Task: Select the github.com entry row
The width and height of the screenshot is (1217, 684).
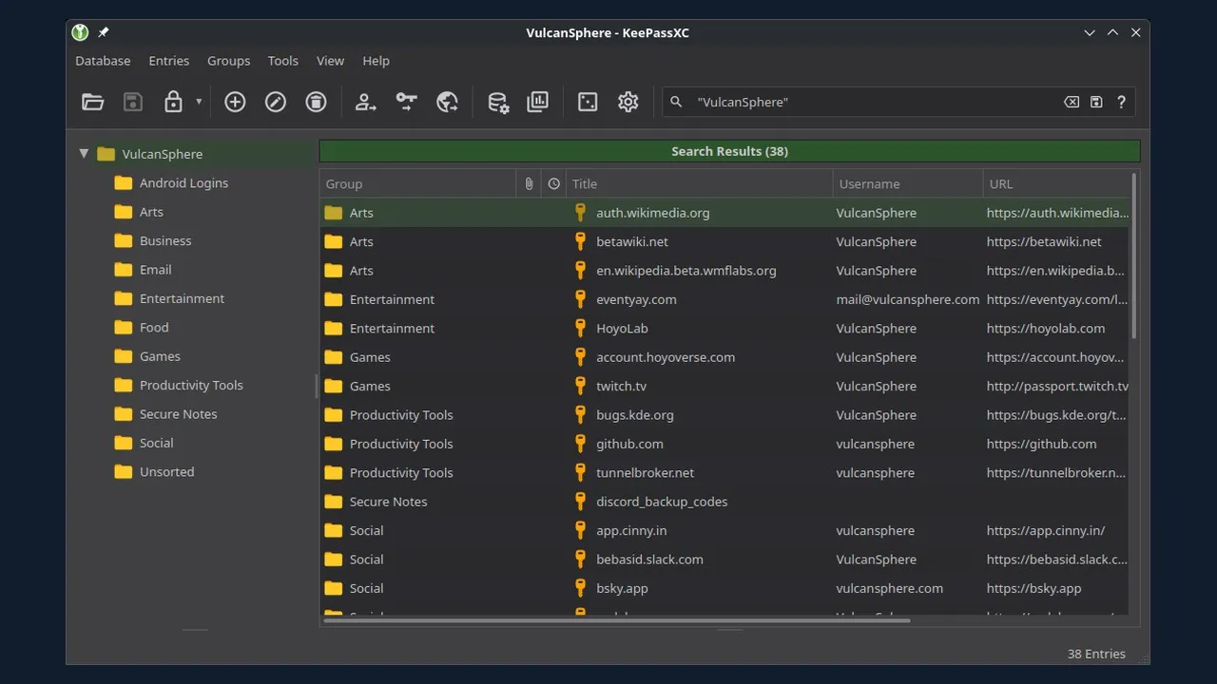Action: (x=724, y=444)
